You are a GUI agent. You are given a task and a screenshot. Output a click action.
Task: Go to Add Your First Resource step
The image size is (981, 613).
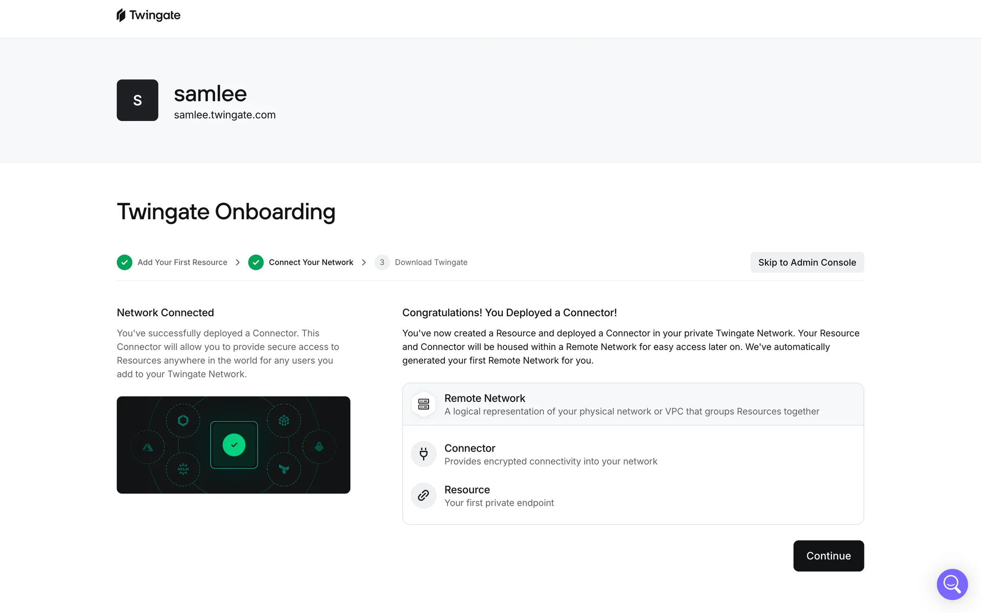click(x=182, y=262)
